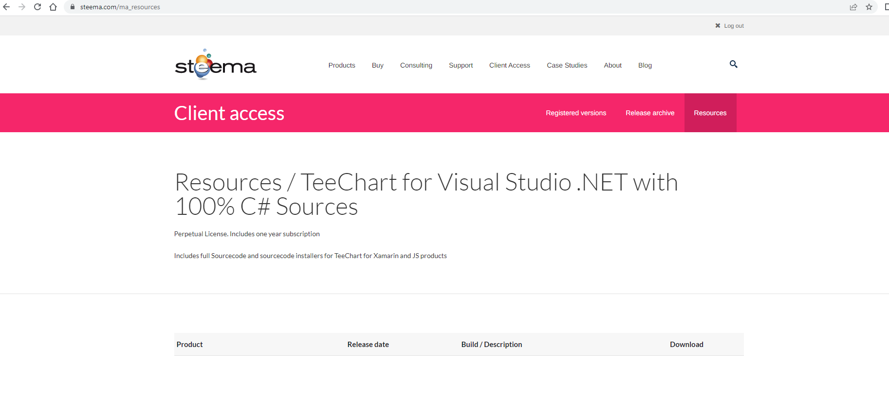Open the Support menu
This screenshot has width=889, height=400.
click(461, 65)
